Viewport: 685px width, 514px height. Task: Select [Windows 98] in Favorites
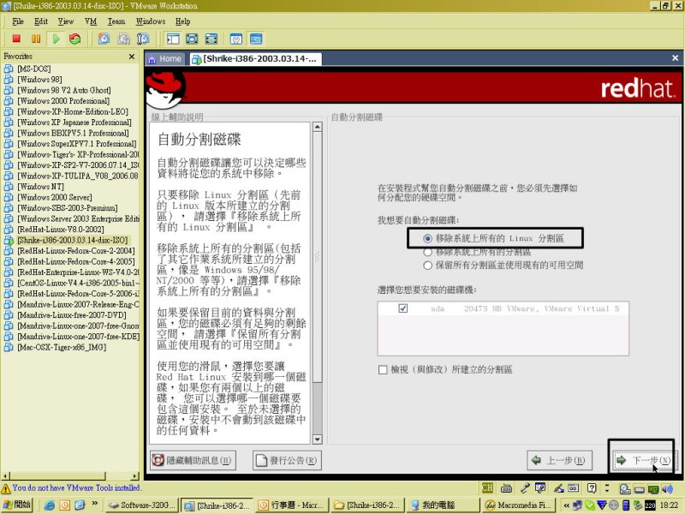[39, 80]
